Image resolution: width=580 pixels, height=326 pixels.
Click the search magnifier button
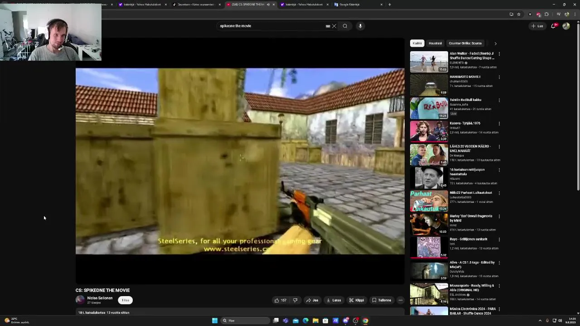[x=345, y=26]
